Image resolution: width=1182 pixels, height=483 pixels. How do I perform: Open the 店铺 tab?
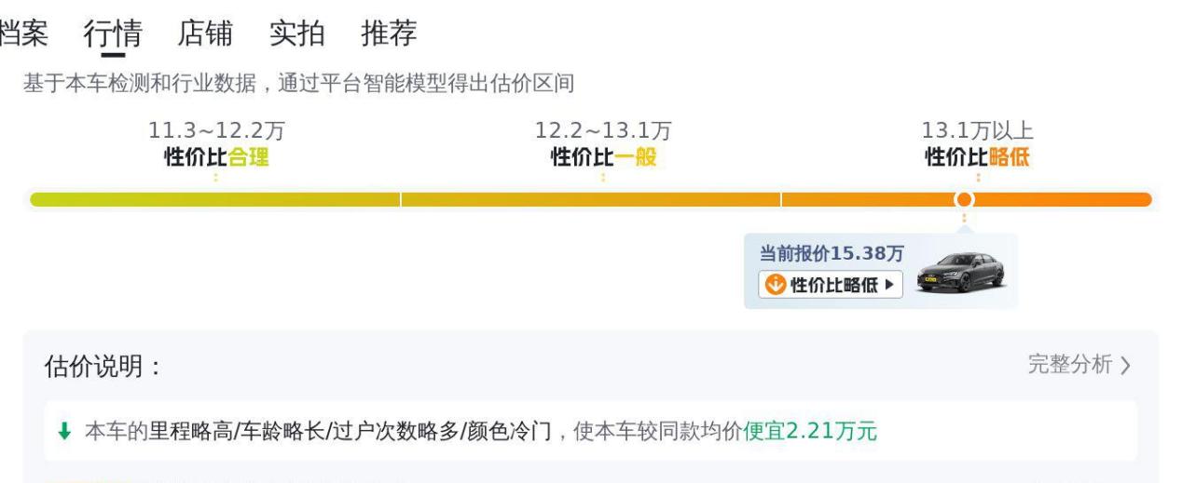click(205, 34)
